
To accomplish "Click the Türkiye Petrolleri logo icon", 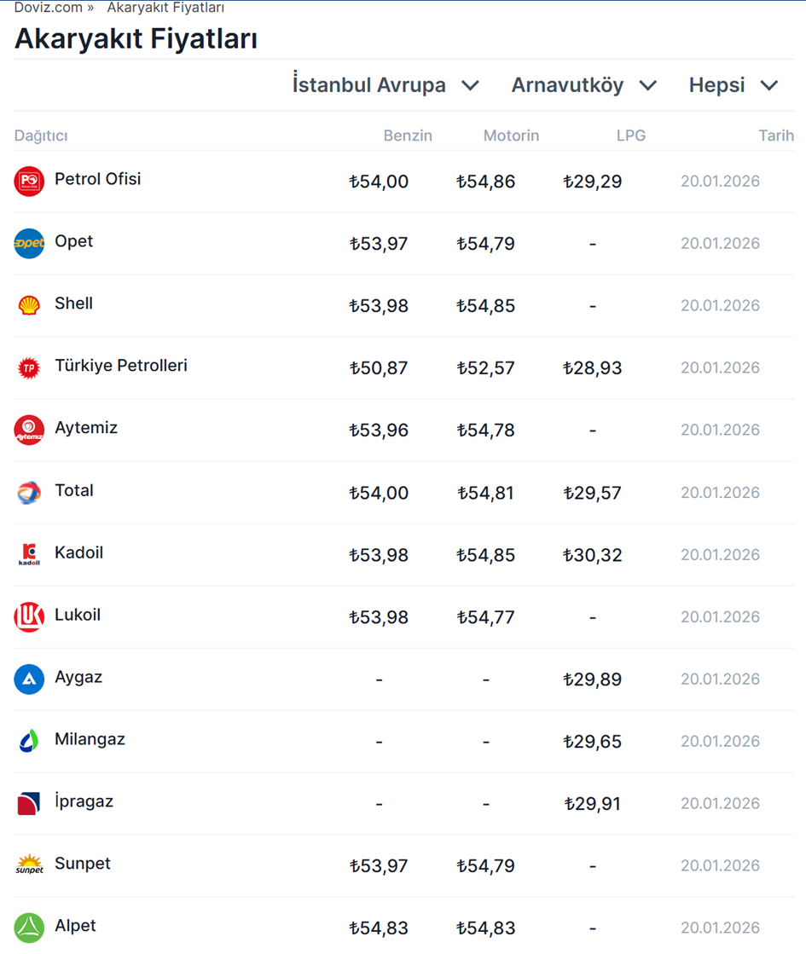I will coord(29,367).
